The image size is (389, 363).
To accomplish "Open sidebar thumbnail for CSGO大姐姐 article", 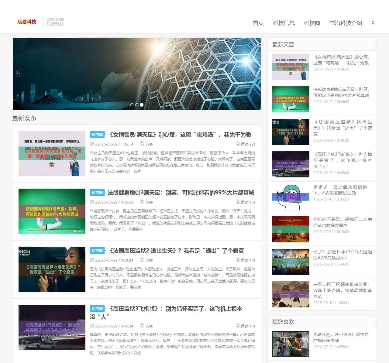I will coord(291,262).
